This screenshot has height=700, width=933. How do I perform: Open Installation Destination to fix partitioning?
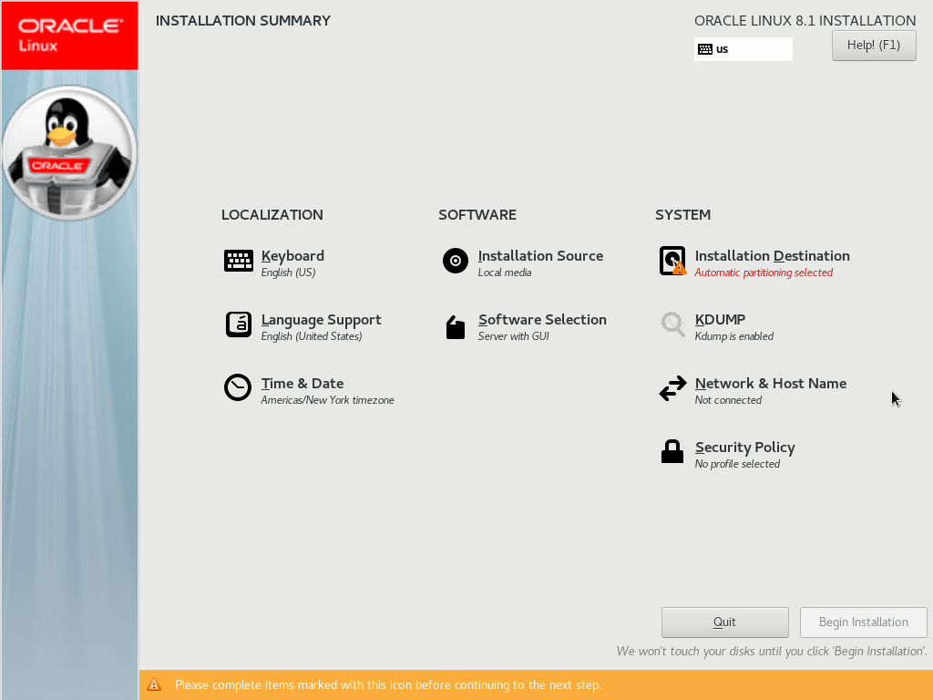tap(773, 256)
